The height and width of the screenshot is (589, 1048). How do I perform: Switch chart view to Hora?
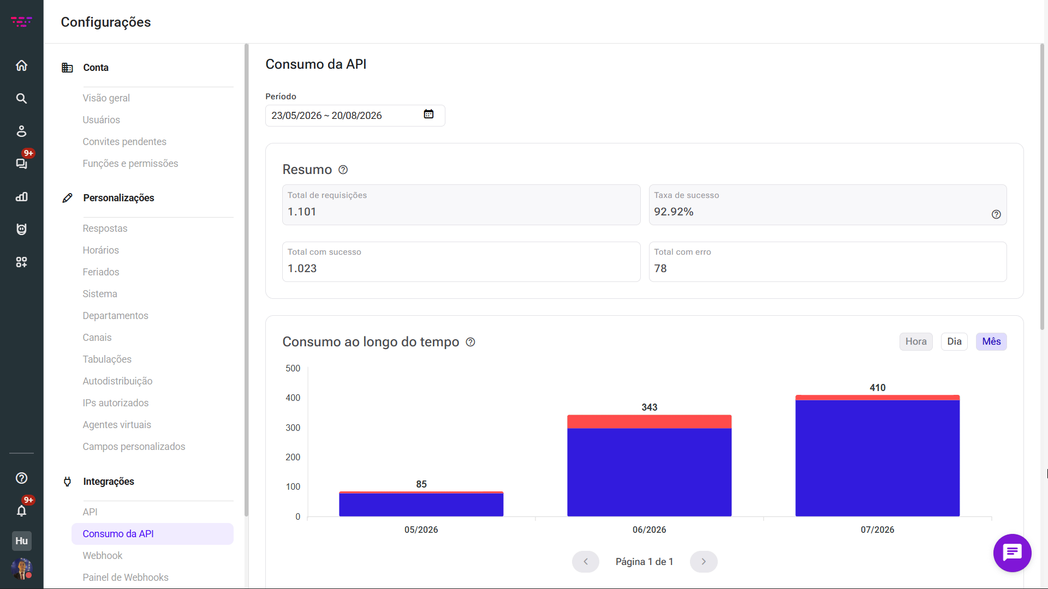(915, 341)
